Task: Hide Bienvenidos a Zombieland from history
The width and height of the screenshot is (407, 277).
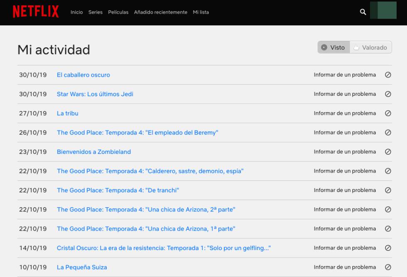Action: point(388,152)
